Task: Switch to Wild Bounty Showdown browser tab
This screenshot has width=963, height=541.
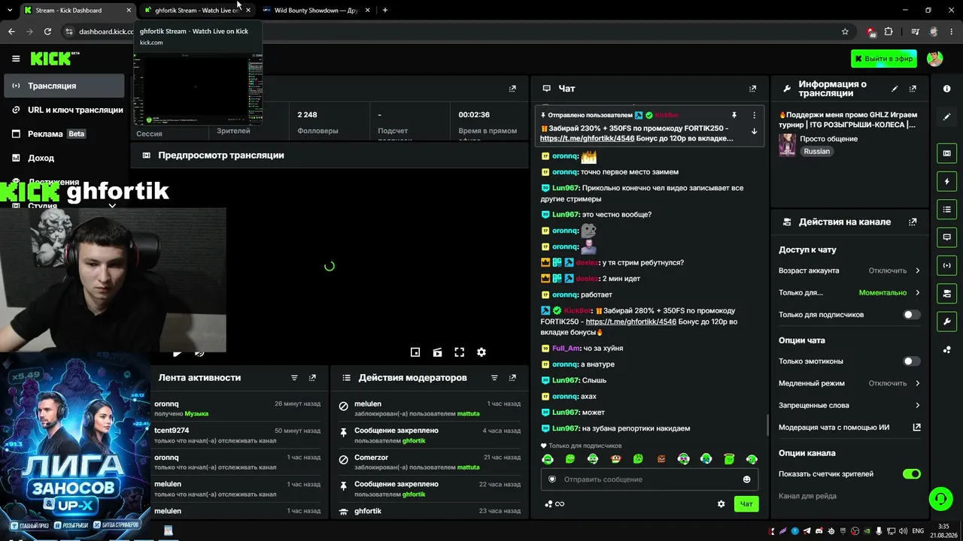Action: point(316,11)
